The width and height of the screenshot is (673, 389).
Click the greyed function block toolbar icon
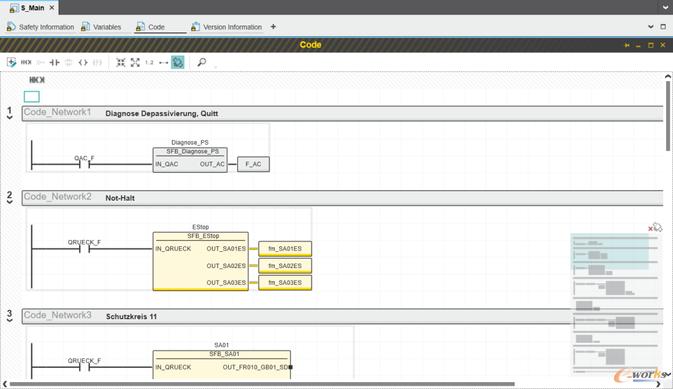pos(69,62)
